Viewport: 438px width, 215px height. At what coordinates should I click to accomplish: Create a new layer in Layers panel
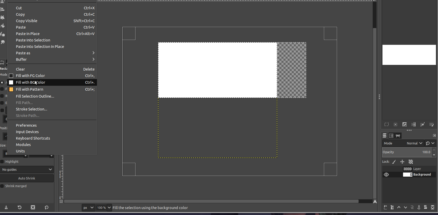point(385,207)
